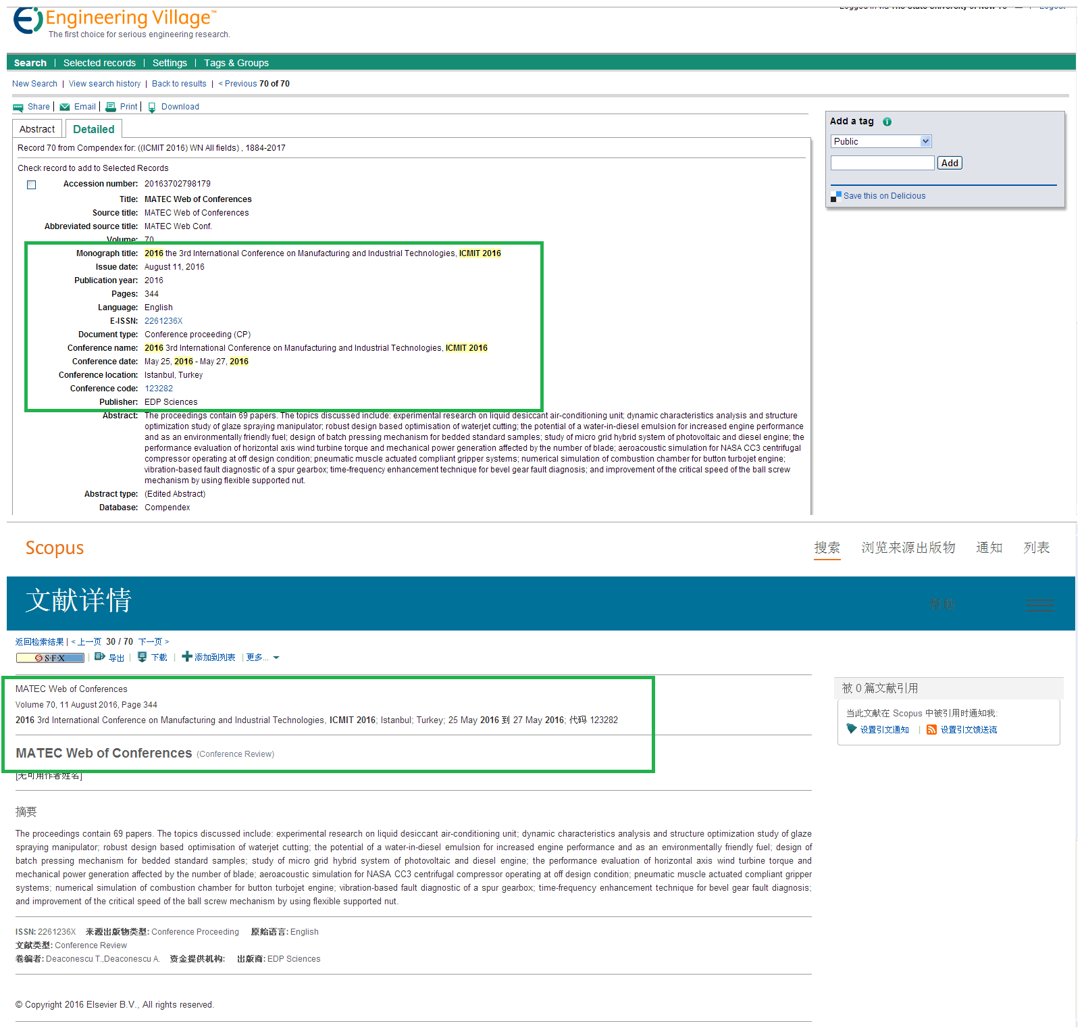Viewport: 1084px width, 1034px height.
Task: Click the Engineering Village logo
Action: [115, 22]
